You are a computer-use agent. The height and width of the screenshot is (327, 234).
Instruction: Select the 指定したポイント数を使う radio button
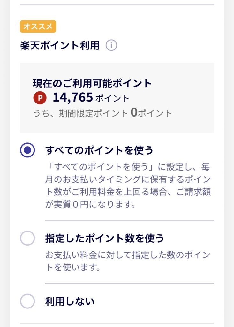pyautogui.click(x=27, y=238)
